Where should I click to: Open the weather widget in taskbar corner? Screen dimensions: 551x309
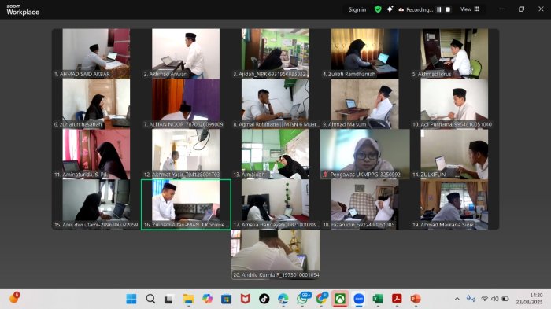(14, 298)
